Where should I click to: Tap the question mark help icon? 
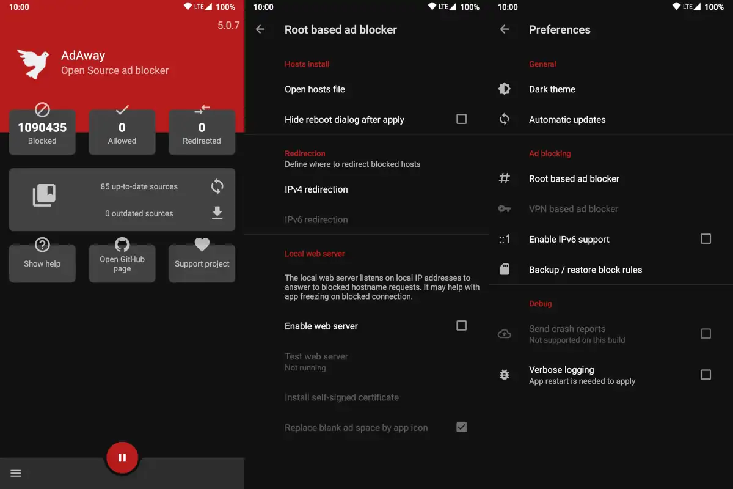point(42,245)
